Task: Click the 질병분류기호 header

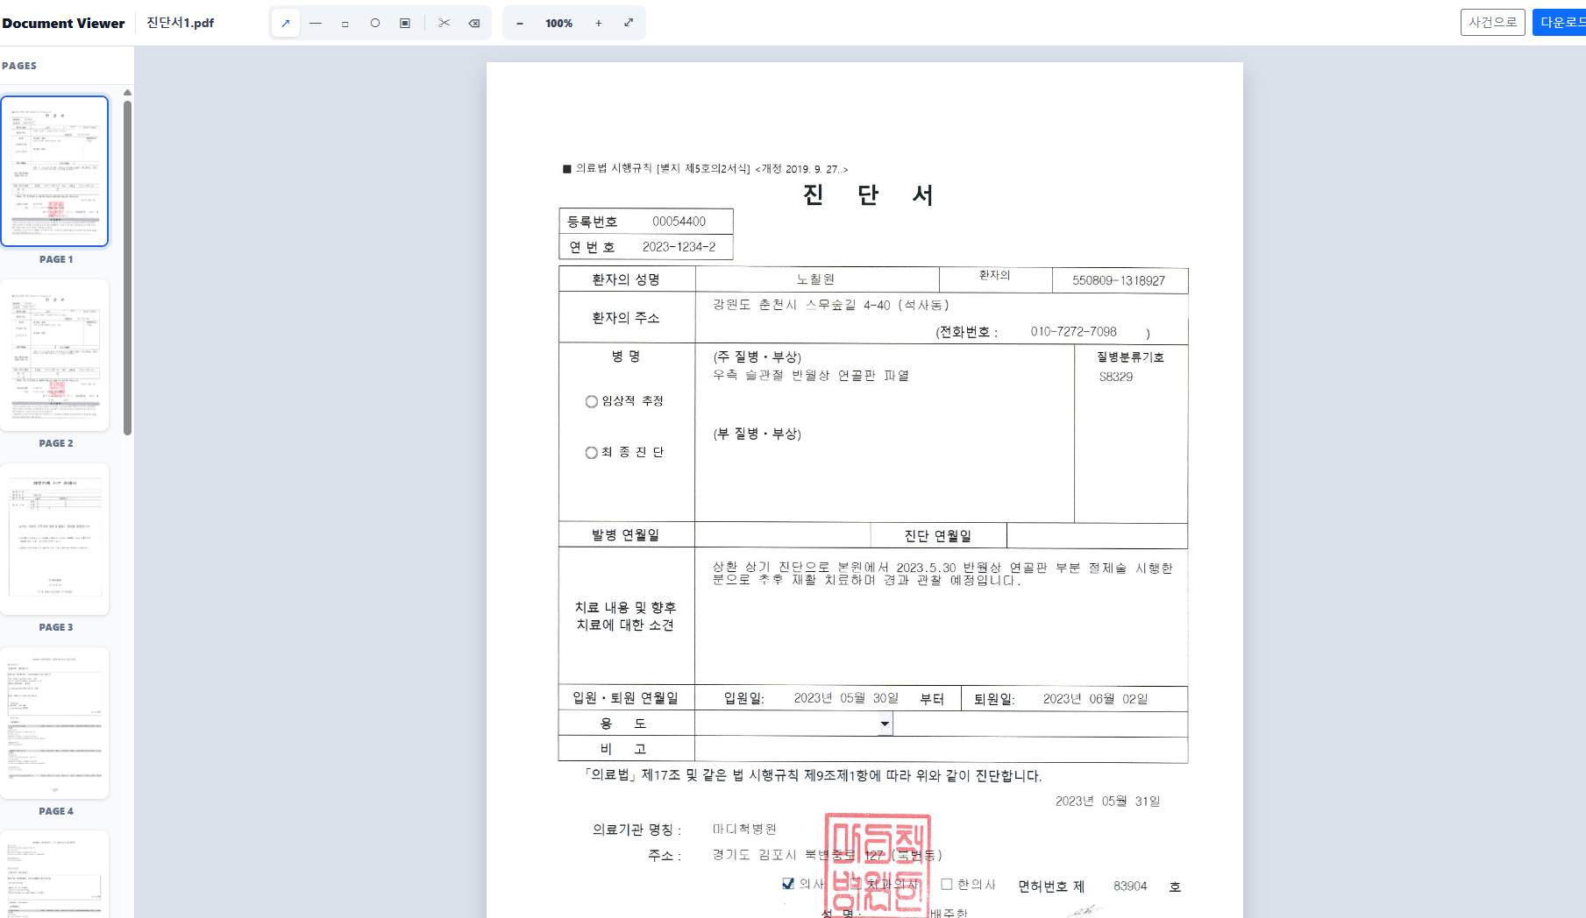Action: [1130, 357]
